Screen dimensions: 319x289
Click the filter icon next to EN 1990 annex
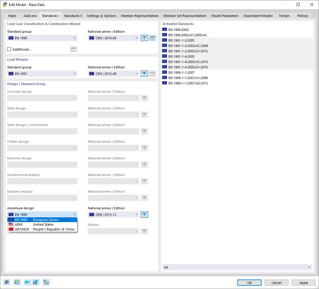click(144, 38)
